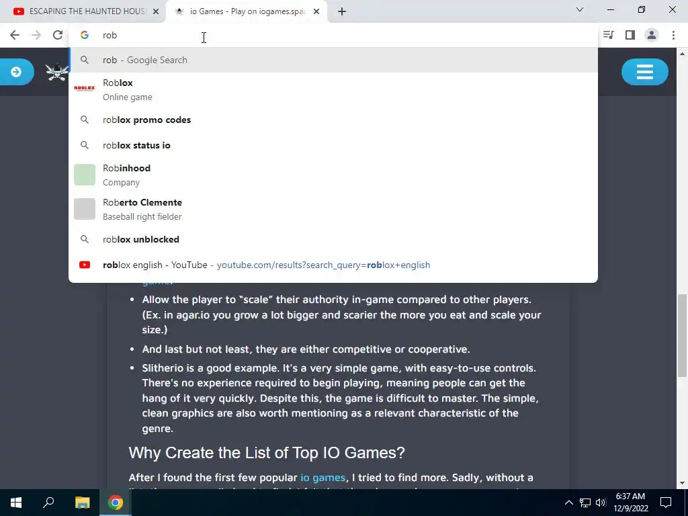
Task: Open the volume tray icon
Action: [601, 503]
